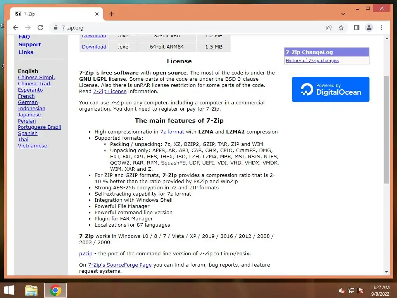Click 'Localizations for 87 languages' bullet
This screenshot has width=397, height=298.
132,225
